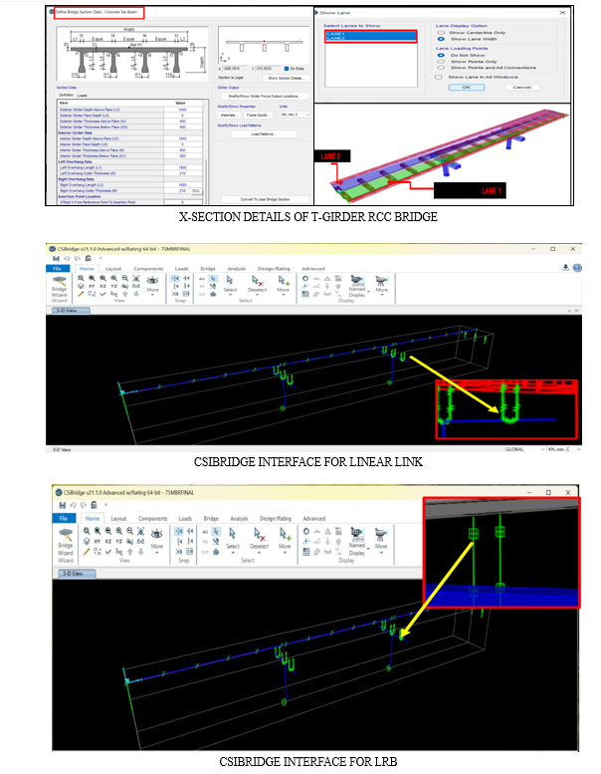Click Loads tab in Section Data panel
Viewport: 601px width, 774px height.
(83, 96)
